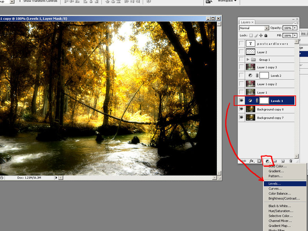Click the status bar icon left of Doc info
Image resolution: width=308 pixels, height=231 pixels.
2,178
